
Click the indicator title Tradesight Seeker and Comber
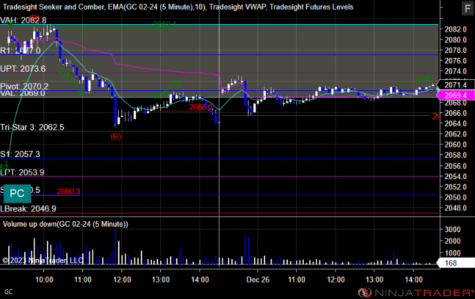coord(53,7)
